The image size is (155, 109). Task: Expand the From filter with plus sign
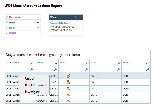[x=38, y=28]
